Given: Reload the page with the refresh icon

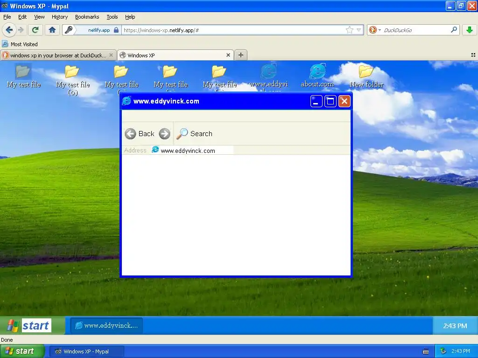Looking at the screenshot, I should click(x=35, y=30).
